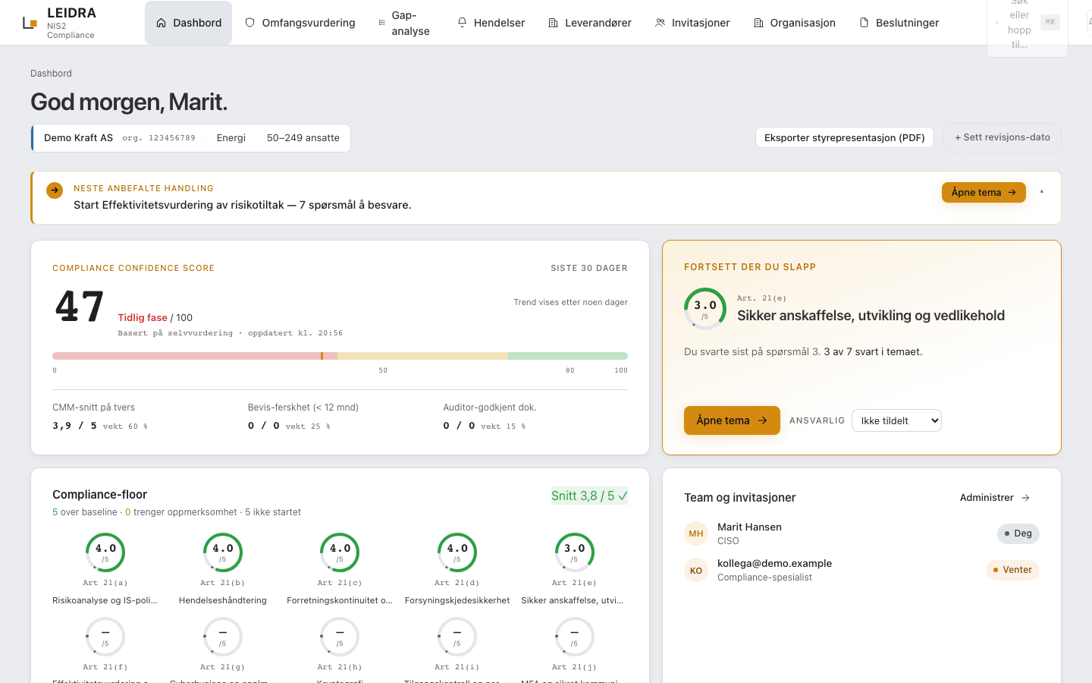Click the Marit Hansen name

(749, 527)
